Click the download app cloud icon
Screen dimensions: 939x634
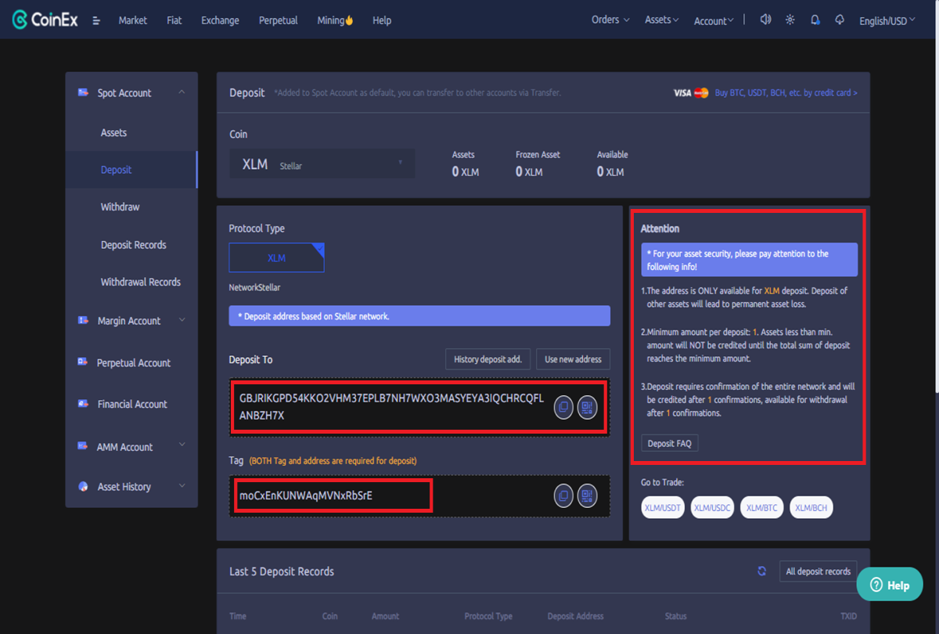[840, 20]
